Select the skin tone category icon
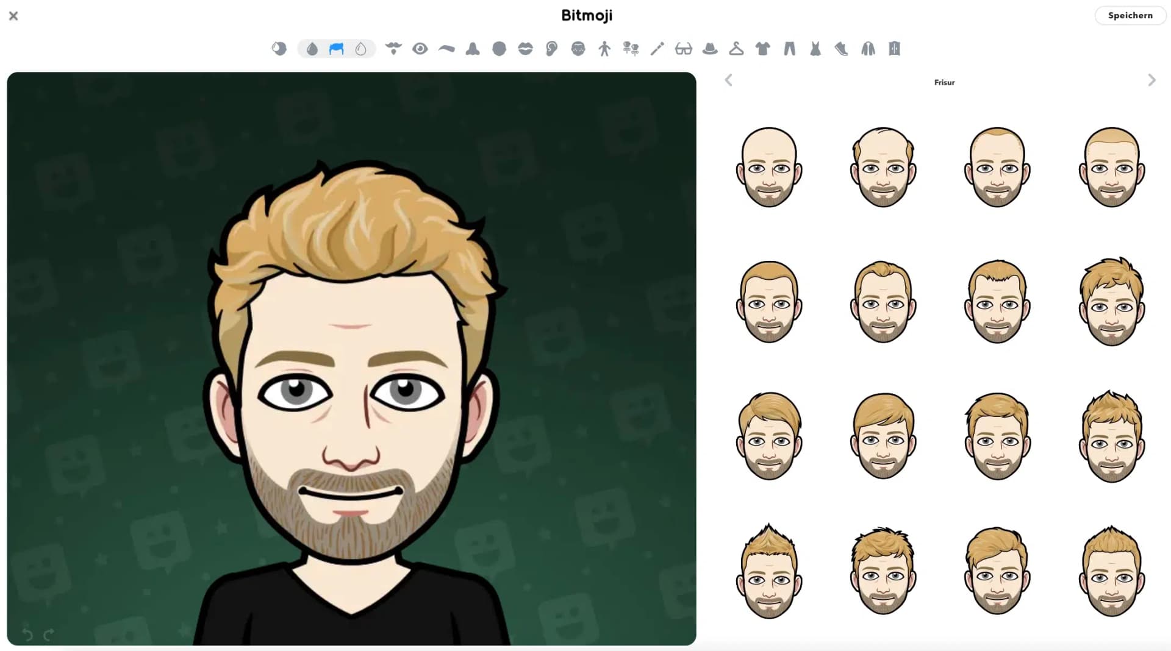Viewport: 1171px width, 651px height. click(279, 49)
